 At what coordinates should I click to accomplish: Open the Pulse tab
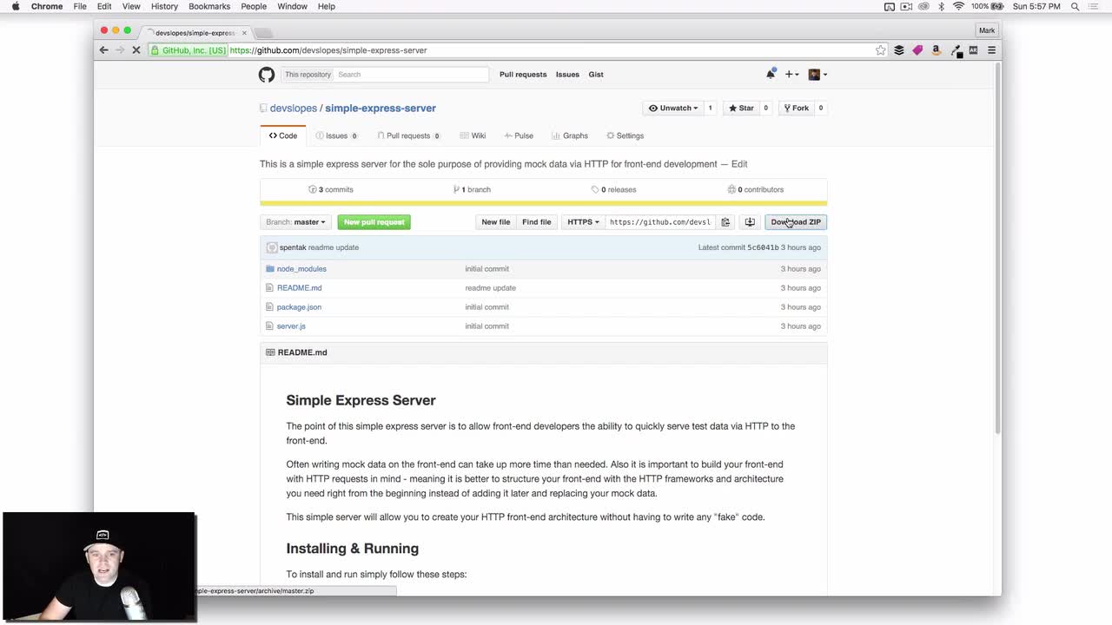coord(519,135)
